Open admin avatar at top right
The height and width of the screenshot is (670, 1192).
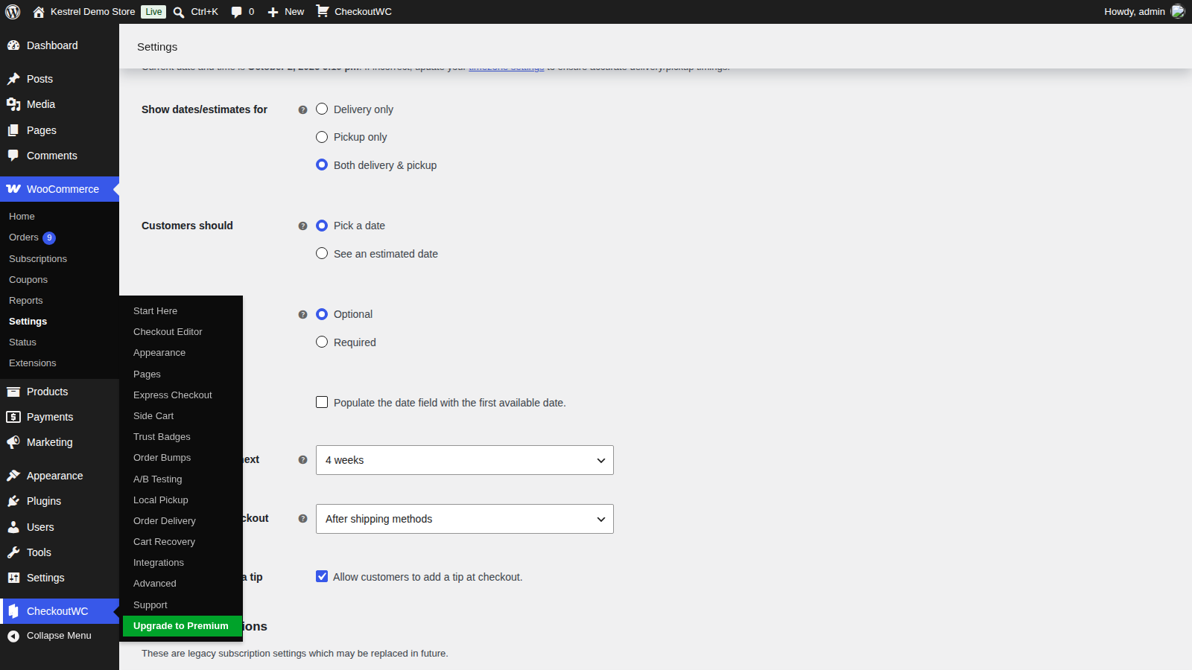[1178, 11]
